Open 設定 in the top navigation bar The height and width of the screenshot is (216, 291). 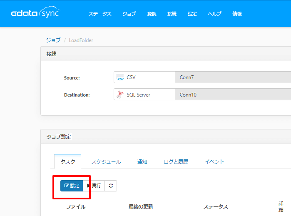pos(192,14)
